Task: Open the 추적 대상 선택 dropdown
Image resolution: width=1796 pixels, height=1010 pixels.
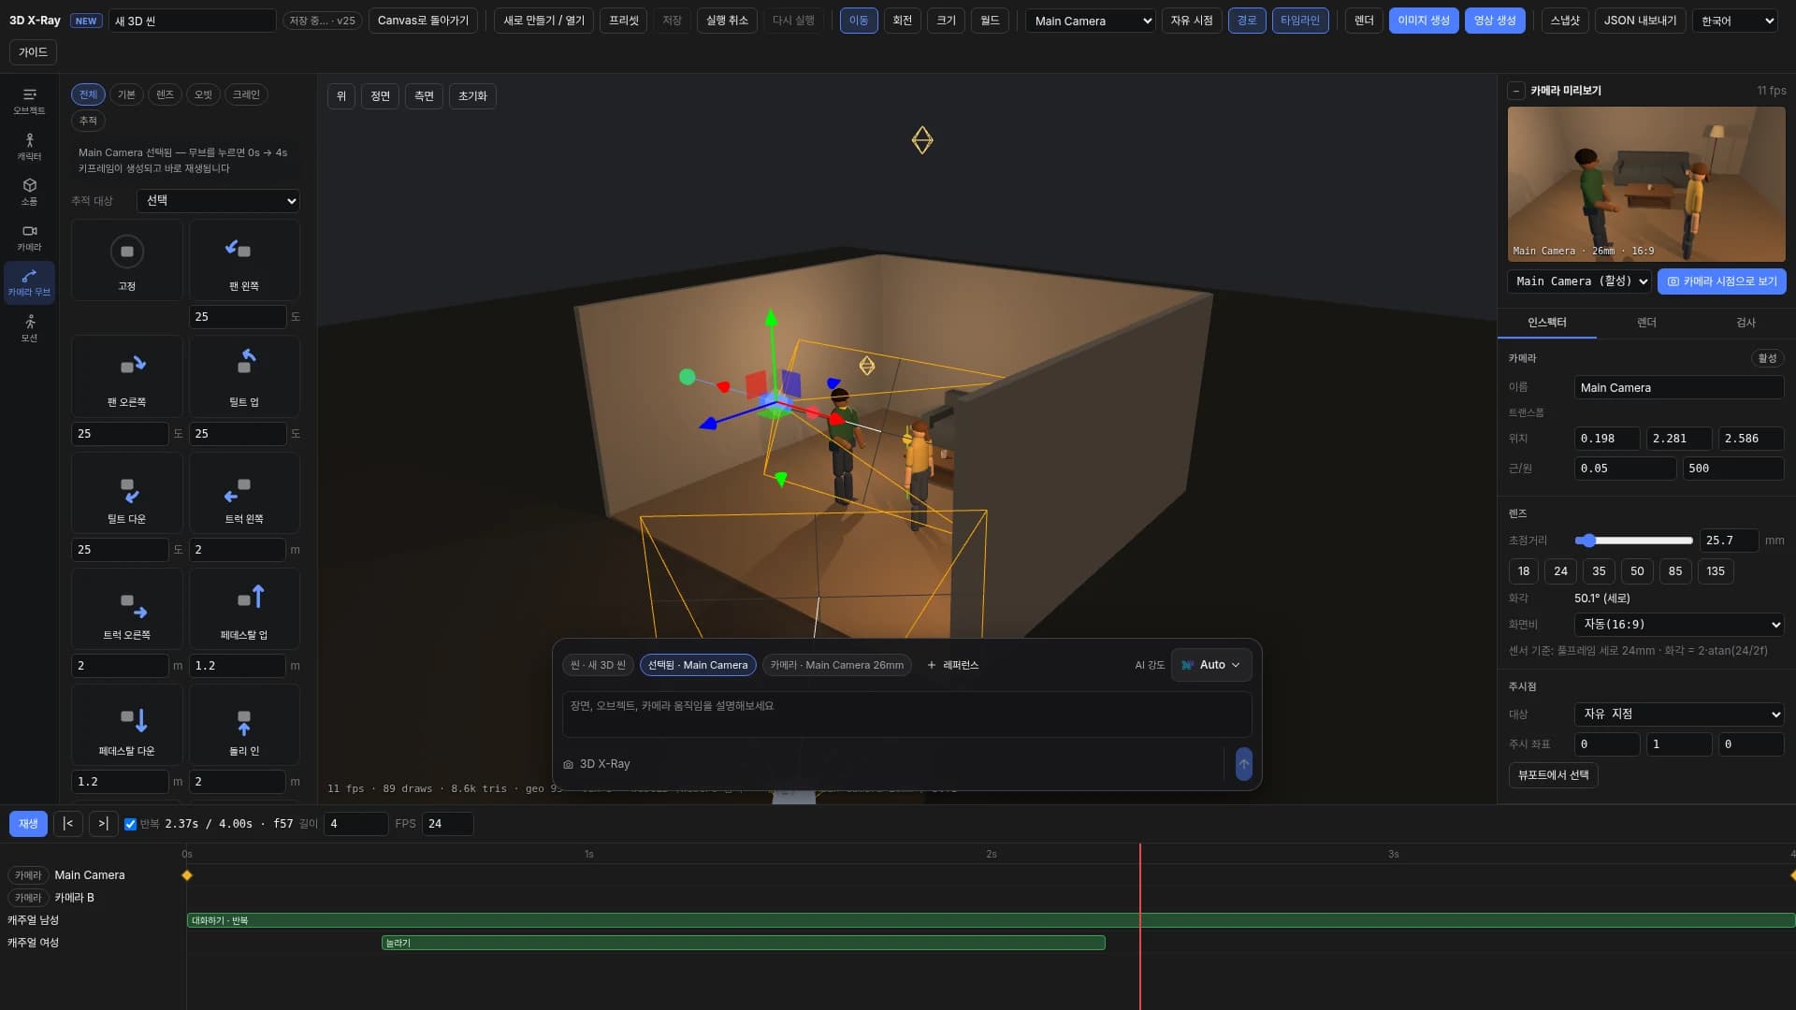Action: (x=218, y=201)
